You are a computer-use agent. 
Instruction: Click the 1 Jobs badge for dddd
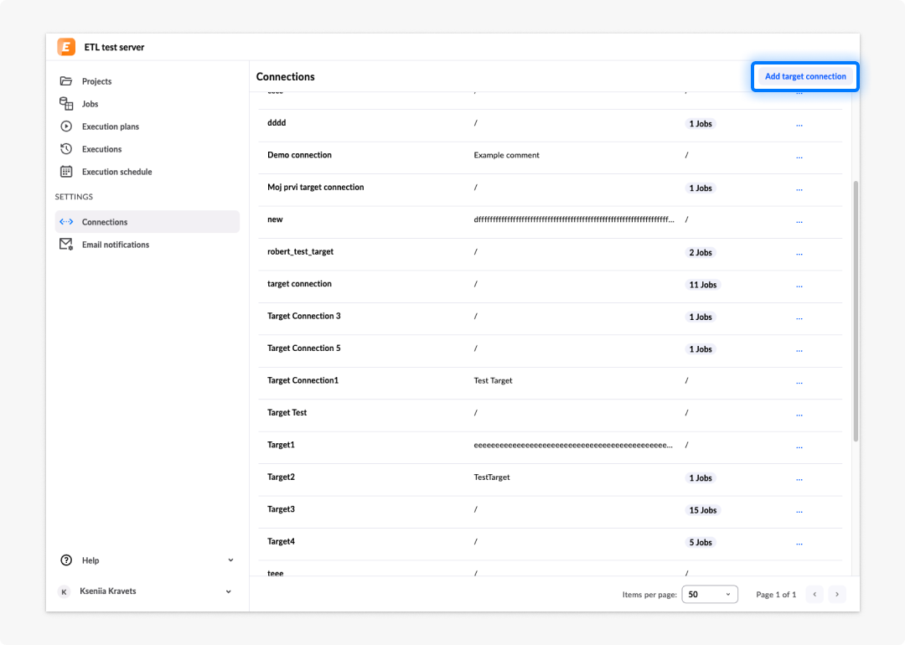tap(700, 123)
